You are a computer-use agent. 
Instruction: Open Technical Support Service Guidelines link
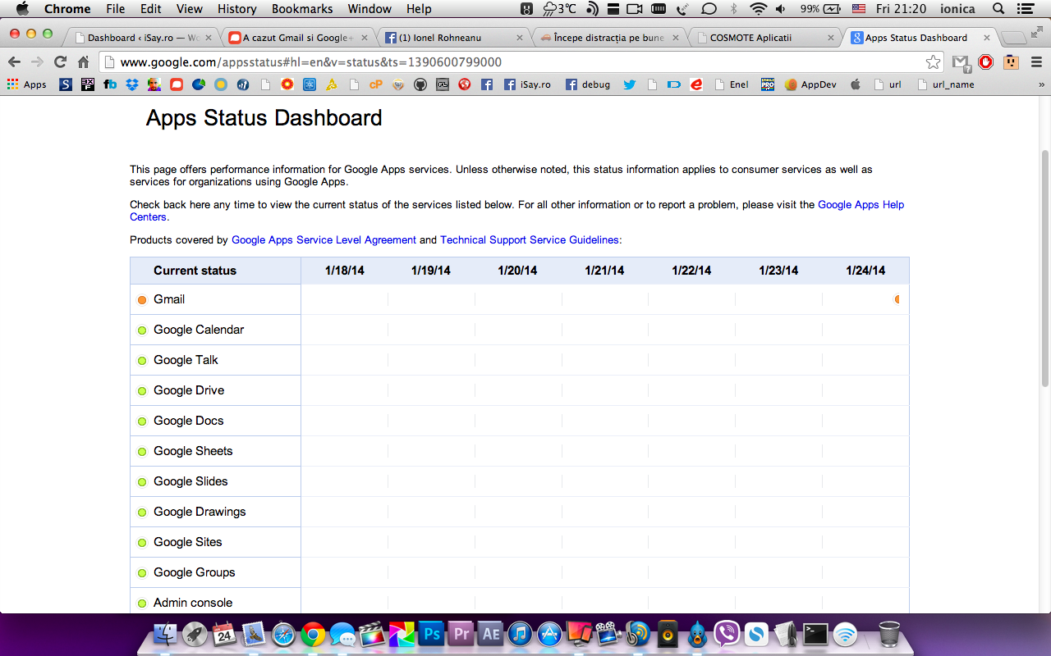pyautogui.click(x=530, y=240)
